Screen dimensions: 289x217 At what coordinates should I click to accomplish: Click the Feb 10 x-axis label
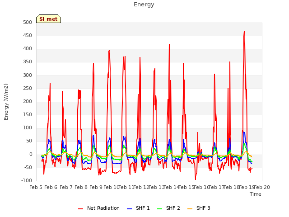111,188
